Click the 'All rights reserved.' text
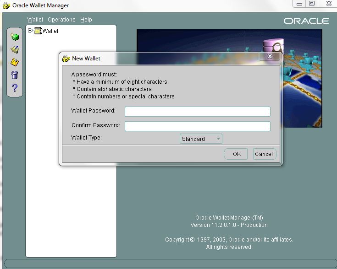 coord(229,247)
